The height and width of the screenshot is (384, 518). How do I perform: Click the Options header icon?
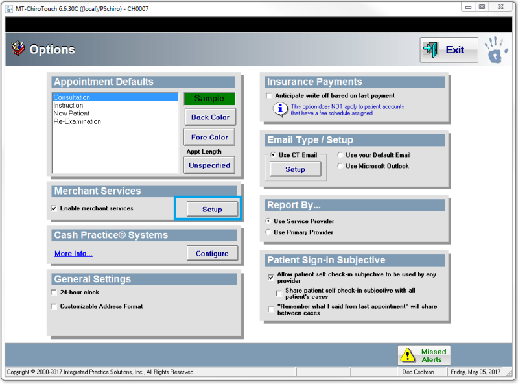19,49
